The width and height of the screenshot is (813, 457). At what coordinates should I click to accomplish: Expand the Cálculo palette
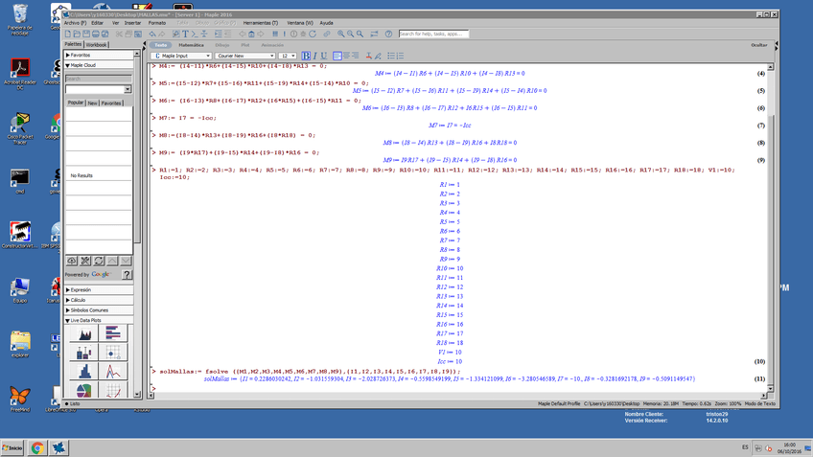79,300
